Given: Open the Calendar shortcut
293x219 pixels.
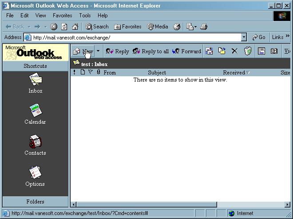Looking at the screenshot, I should click(x=35, y=114).
